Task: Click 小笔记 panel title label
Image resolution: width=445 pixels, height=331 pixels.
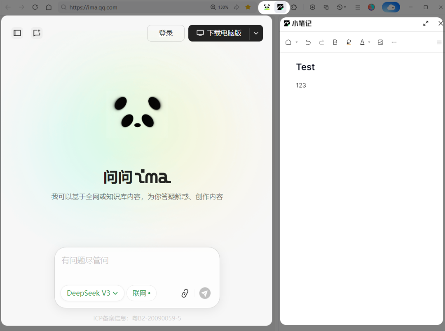Action: click(302, 23)
